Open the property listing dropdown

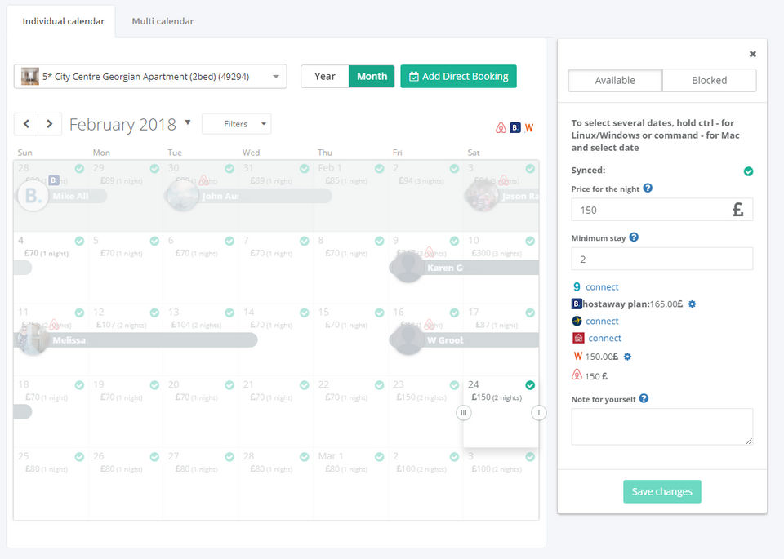tap(150, 77)
